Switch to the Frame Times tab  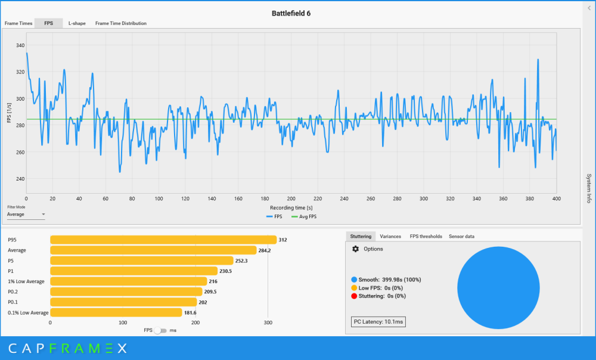point(18,23)
